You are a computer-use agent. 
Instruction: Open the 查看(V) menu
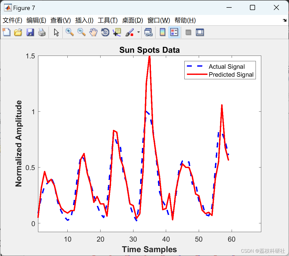click(61, 20)
